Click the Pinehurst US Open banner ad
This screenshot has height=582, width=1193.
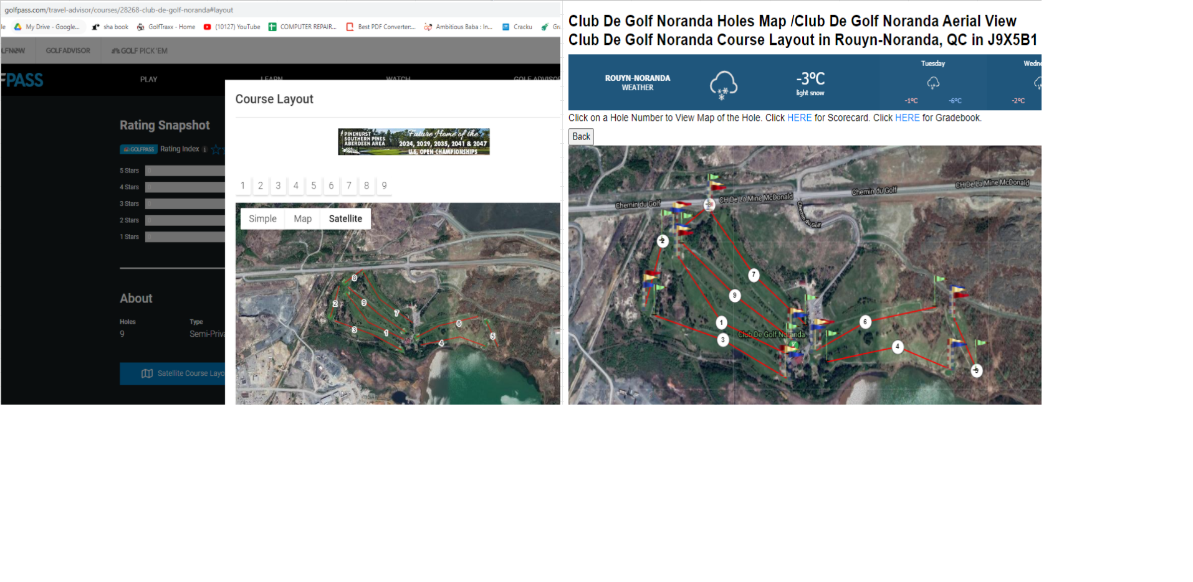click(414, 142)
